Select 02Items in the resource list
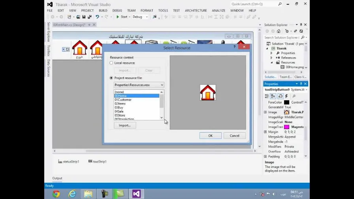Viewport: 354px width, 199px height. (x=137, y=103)
